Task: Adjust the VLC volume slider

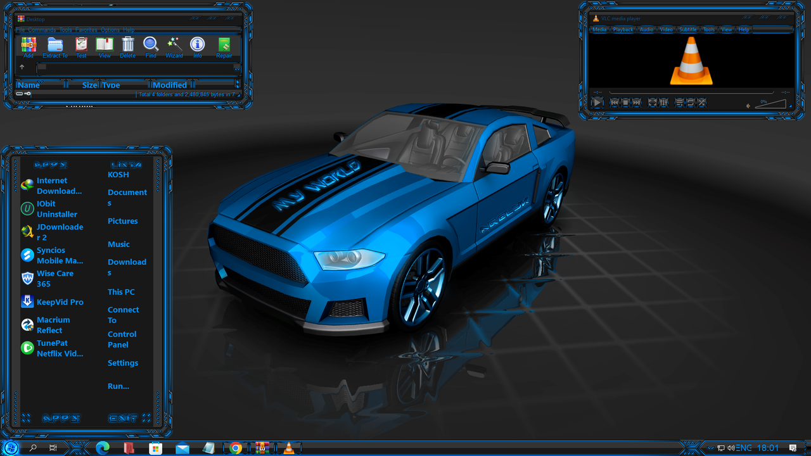Action: (x=770, y=104)
